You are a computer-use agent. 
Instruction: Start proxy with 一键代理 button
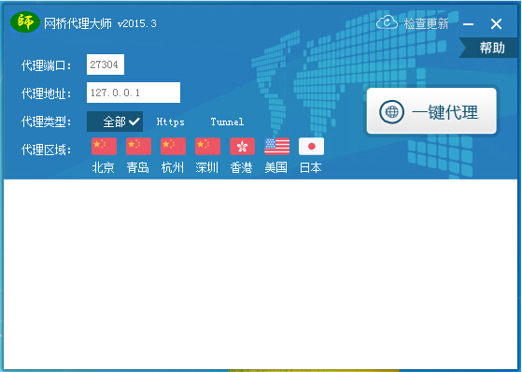coord(431,111)
